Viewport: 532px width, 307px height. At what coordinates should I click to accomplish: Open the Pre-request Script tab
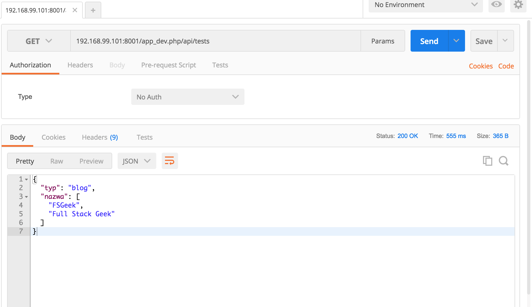pyautogui.click(x=169, y=65)
